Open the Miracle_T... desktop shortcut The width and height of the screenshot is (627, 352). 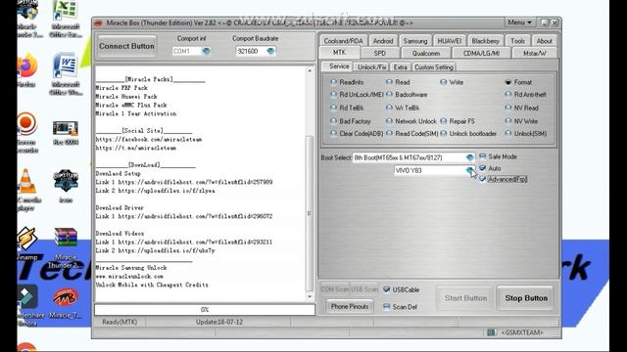66,303
